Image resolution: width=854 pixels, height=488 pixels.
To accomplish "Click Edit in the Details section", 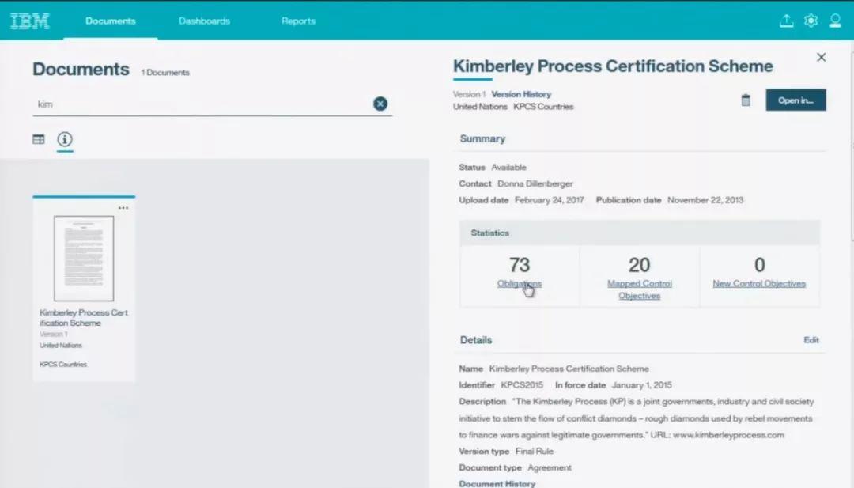I will 811,340.
